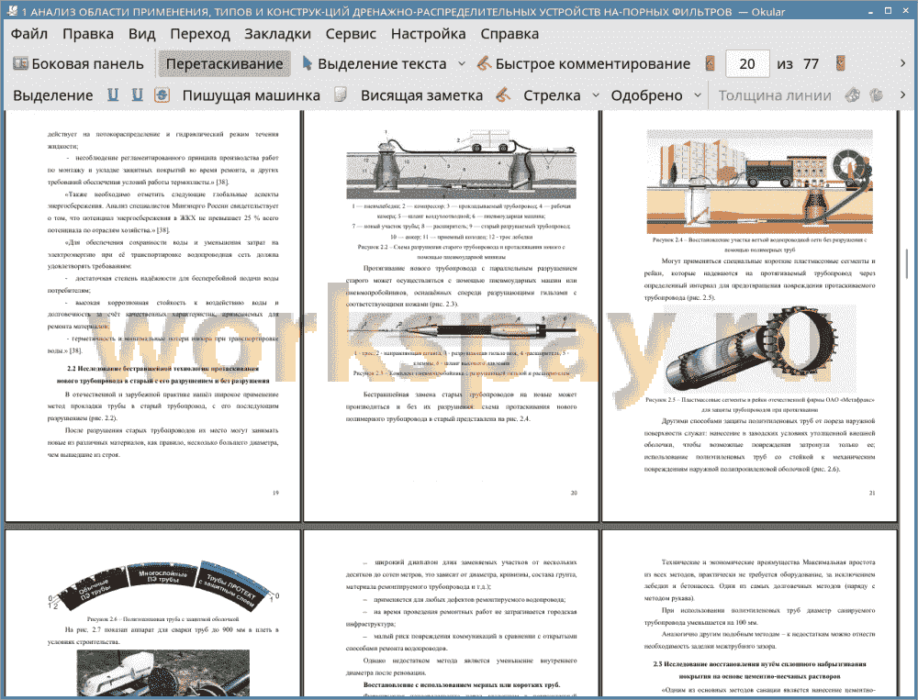This screenshot has width=918, height=700.
Task: Click the caption 'Рисунок 2.3'
Action: [462, 372]
